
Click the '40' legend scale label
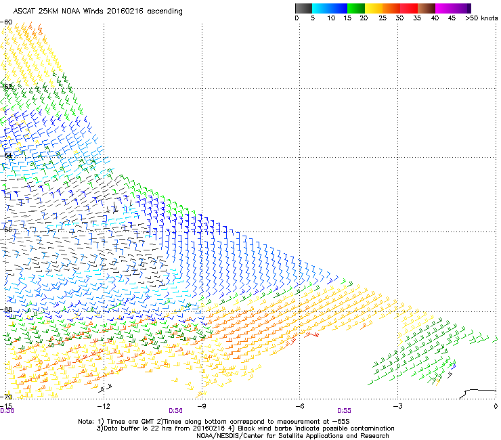pos(435,18)
